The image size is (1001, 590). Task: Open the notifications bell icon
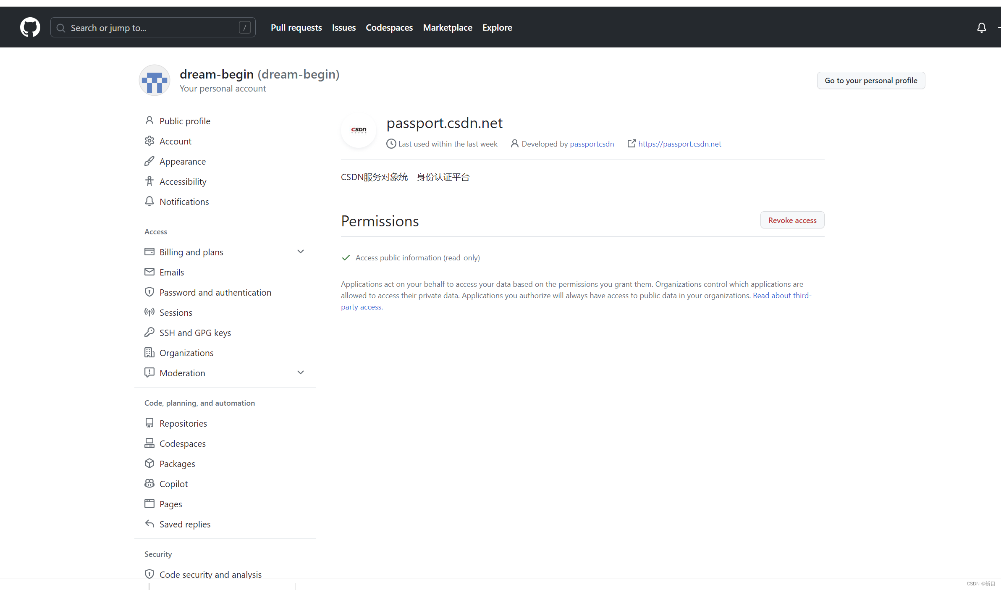point(982,27)
